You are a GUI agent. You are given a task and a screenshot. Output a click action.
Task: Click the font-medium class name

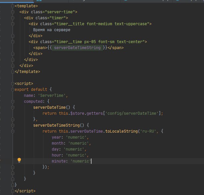pyautogui.click(x=99, y=24)
